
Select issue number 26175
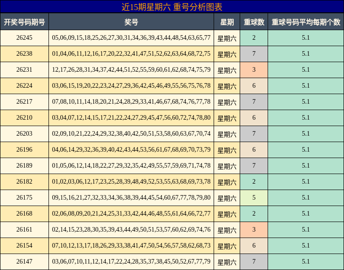tap(24, 198)
